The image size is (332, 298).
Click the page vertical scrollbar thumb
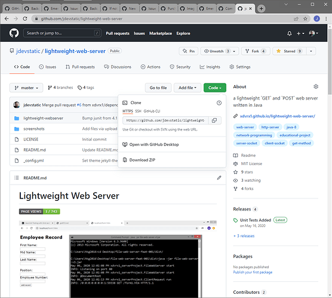[x=330, y=61]
